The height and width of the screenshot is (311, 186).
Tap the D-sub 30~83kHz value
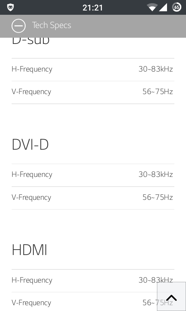156,69
